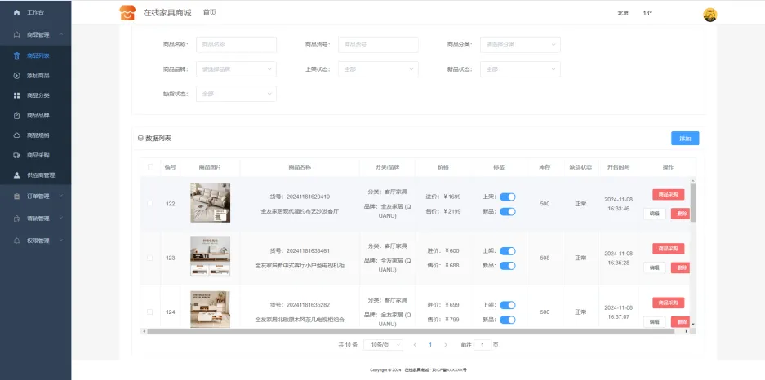Screen dimensions: 765x380
Task: Go to 首页 in top navigation
Action: click(210, 13)
